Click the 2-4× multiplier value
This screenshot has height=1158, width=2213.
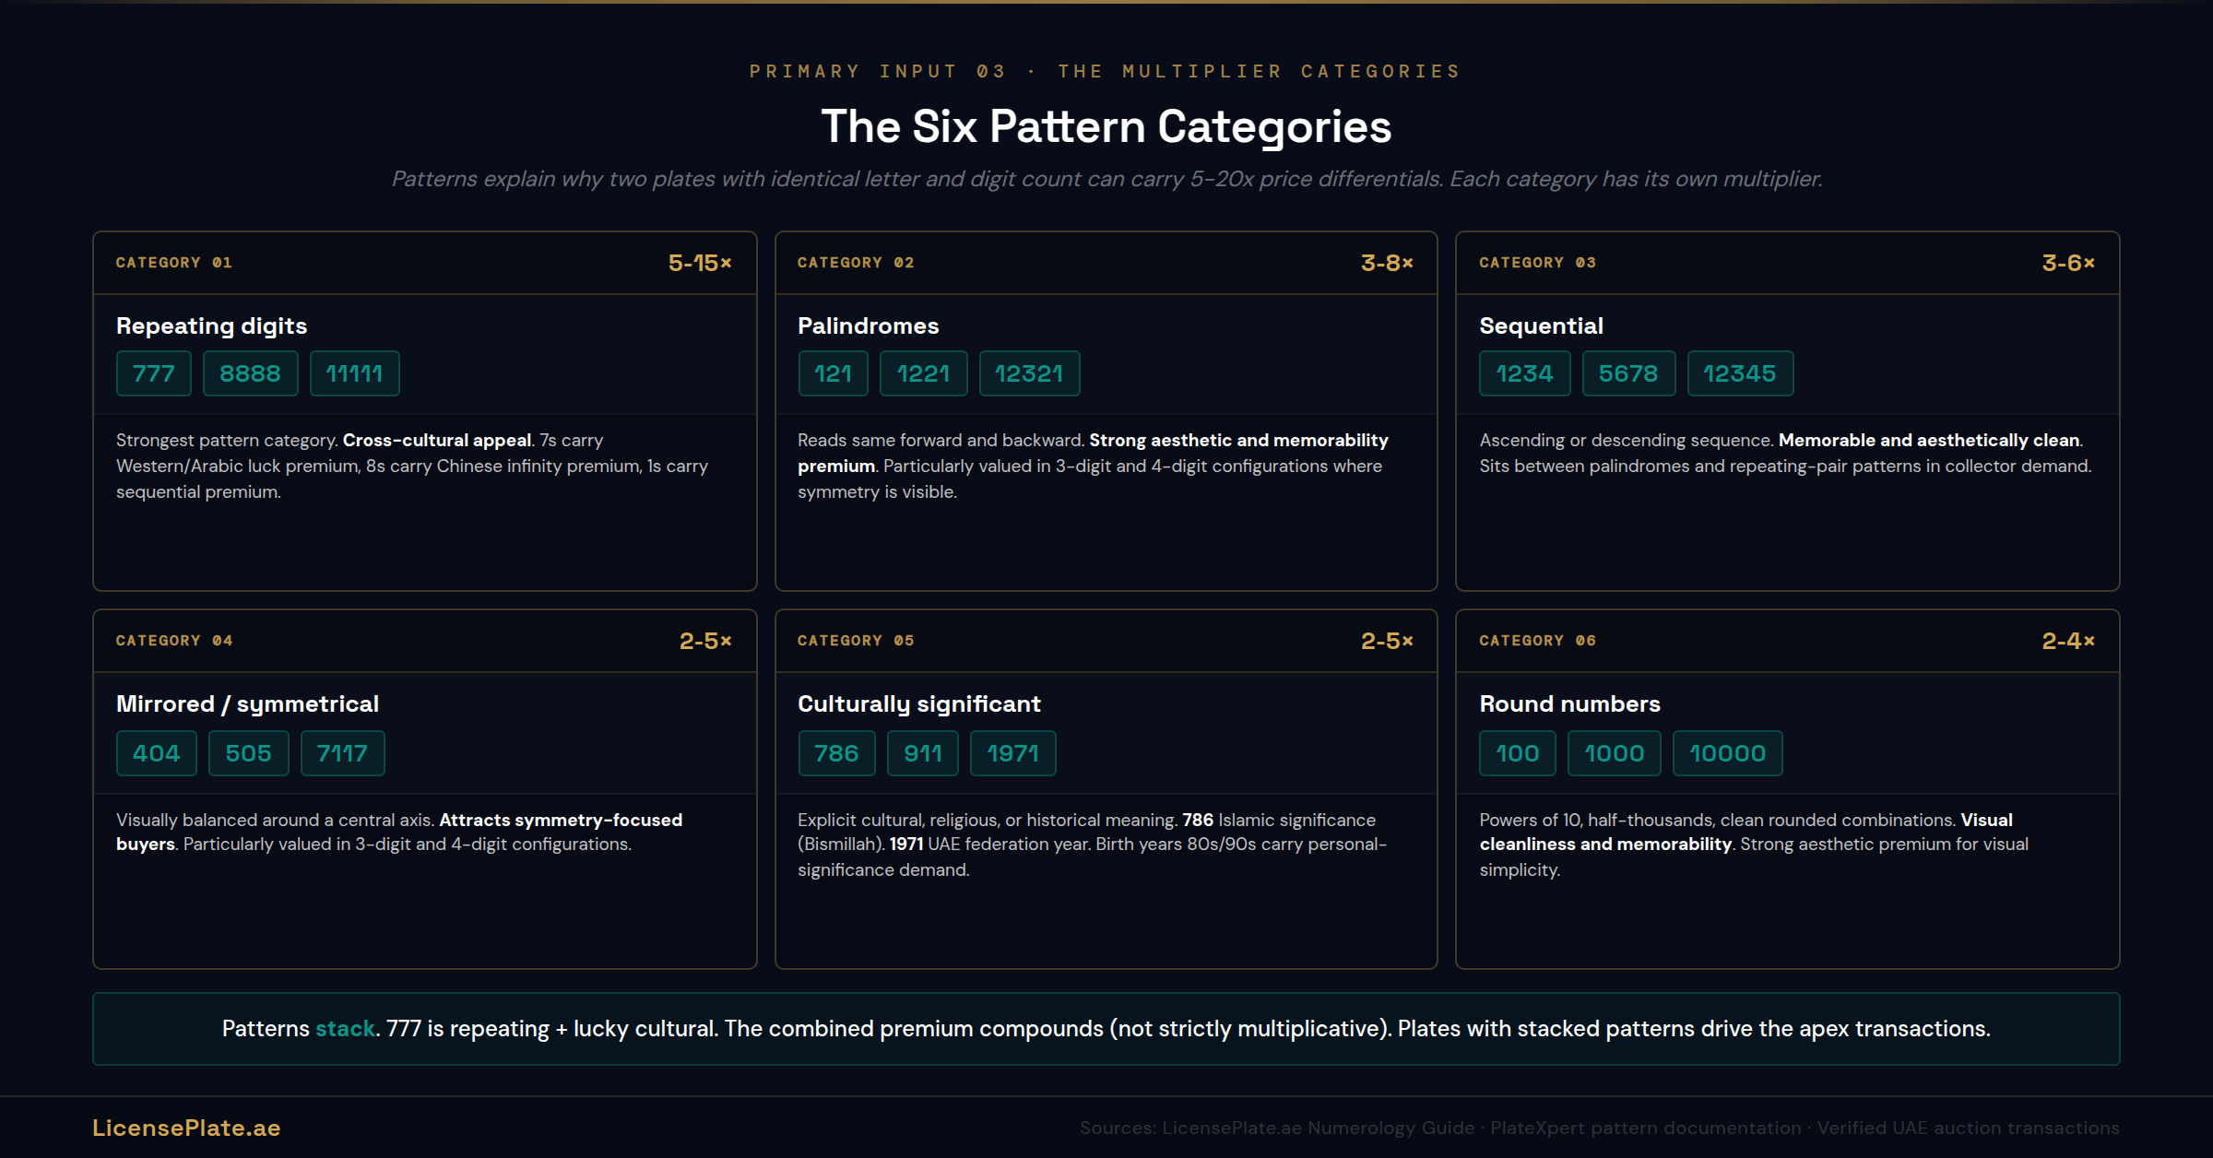[2068, 641]
